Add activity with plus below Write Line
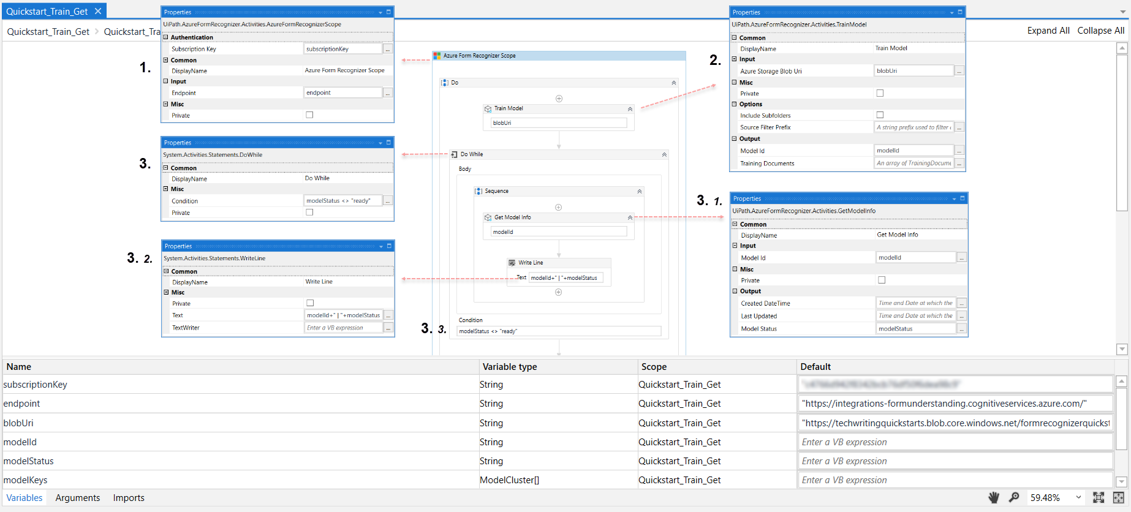This screenshot has height=512, width=1131. [x=558, y=292]
